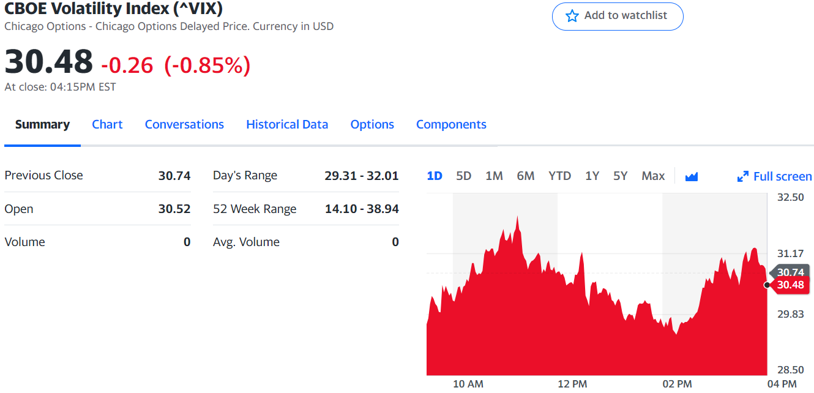Select the 5Y chart range
The width and height of the screenshot is (814, 393).
621,176
